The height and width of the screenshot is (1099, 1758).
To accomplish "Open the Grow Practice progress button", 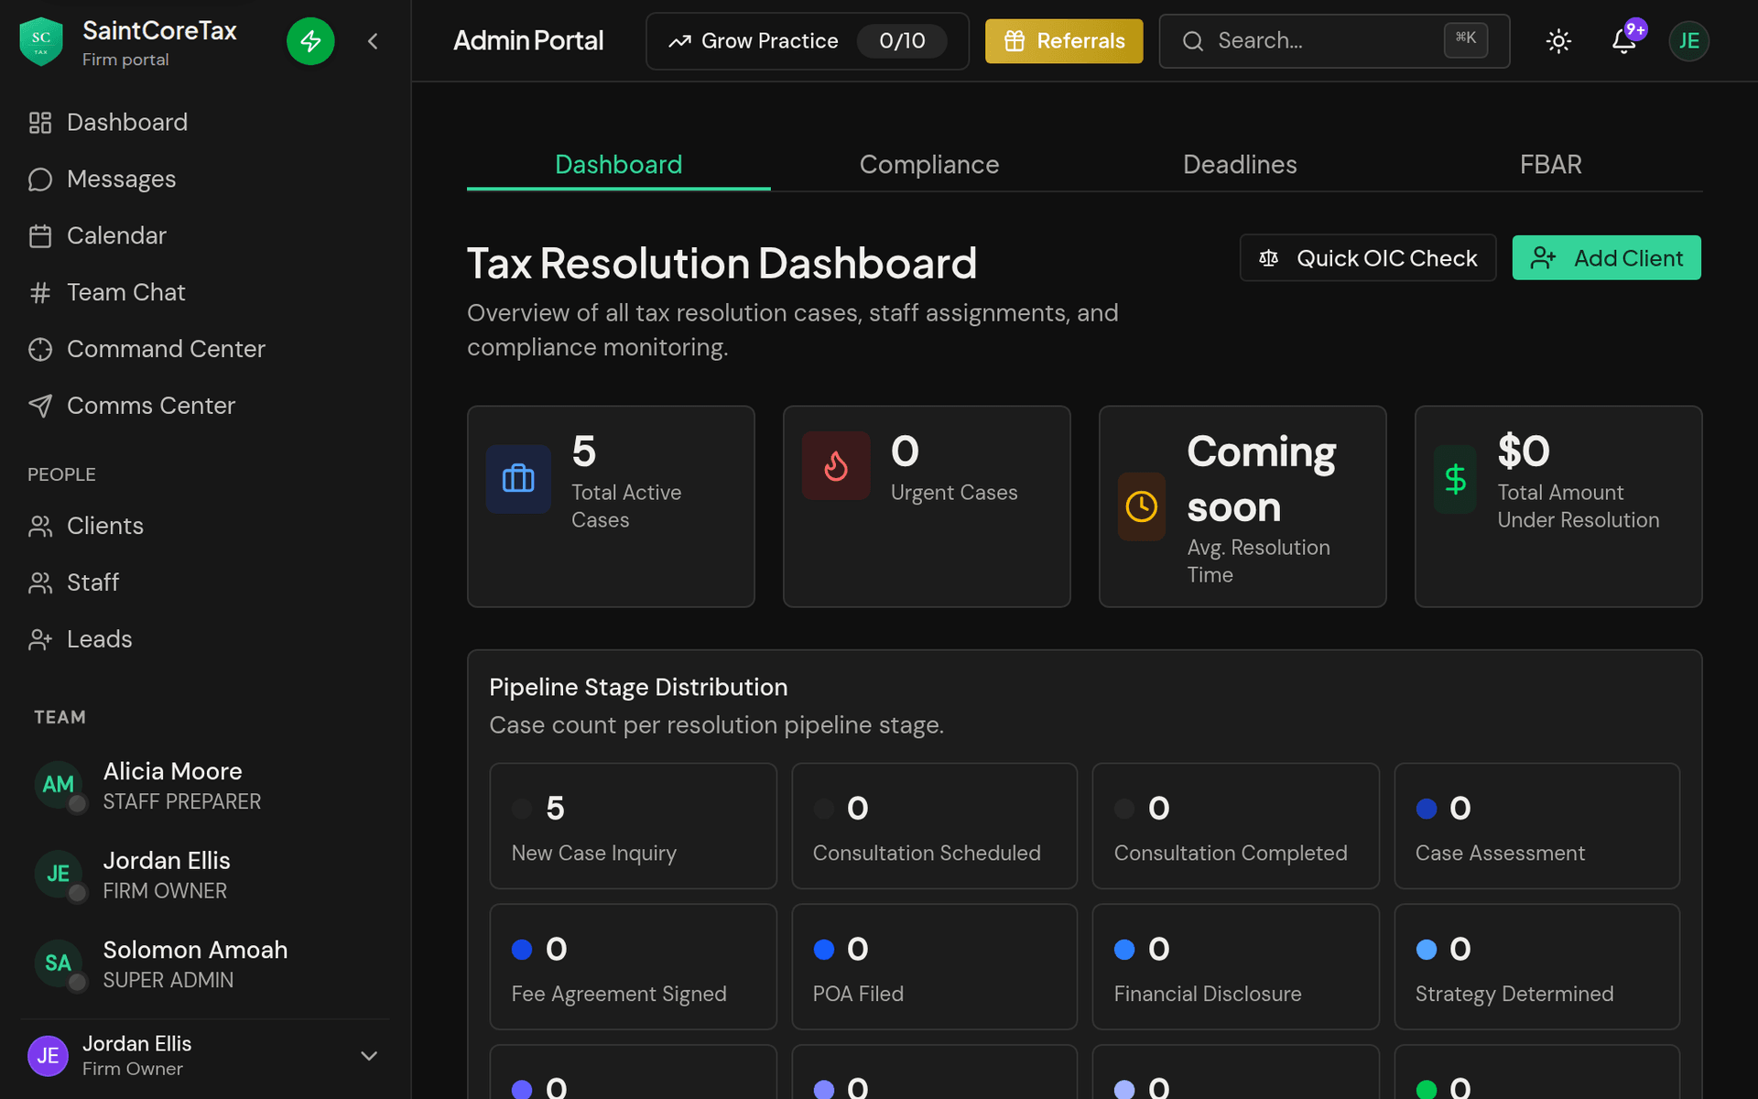I will click(807, 41).
